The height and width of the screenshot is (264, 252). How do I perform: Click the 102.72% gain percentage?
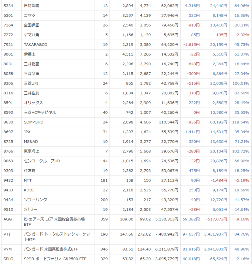tap(241, 151)
